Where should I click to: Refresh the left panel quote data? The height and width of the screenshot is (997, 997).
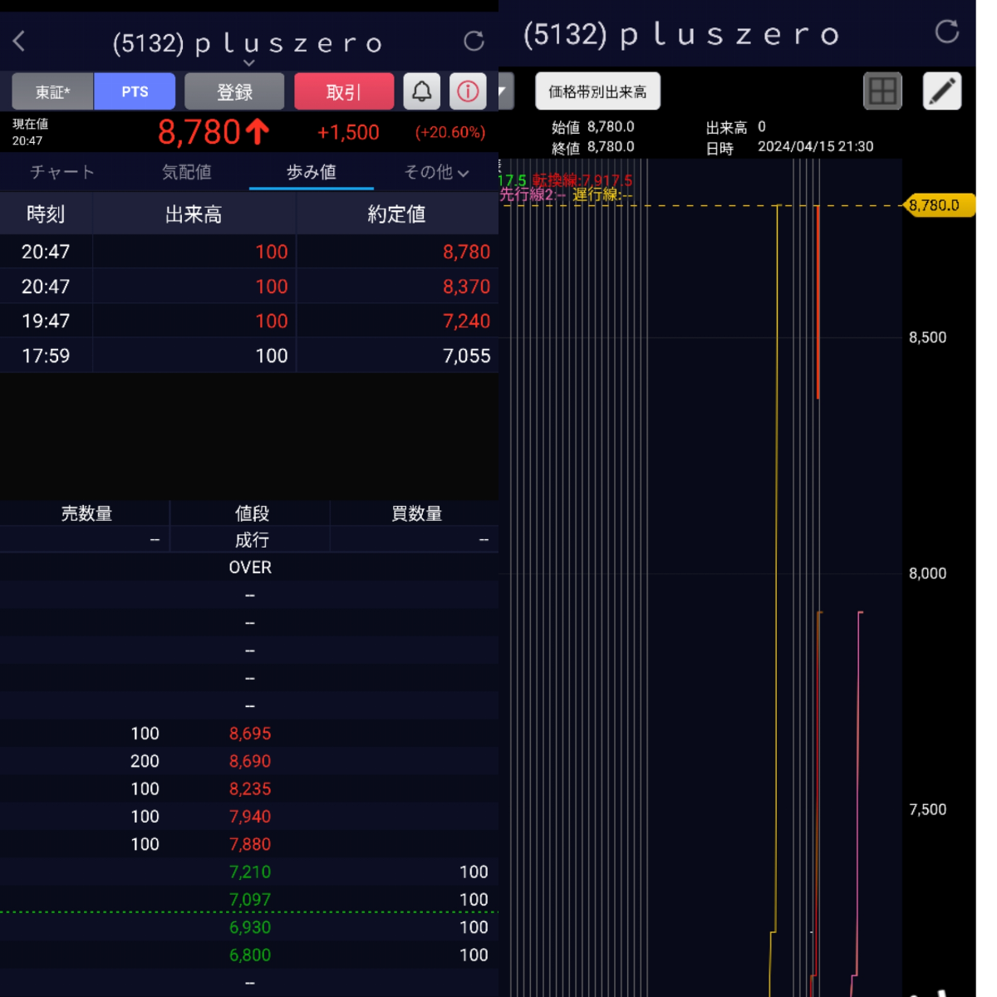pyautogui.click(x=474, y=41)
